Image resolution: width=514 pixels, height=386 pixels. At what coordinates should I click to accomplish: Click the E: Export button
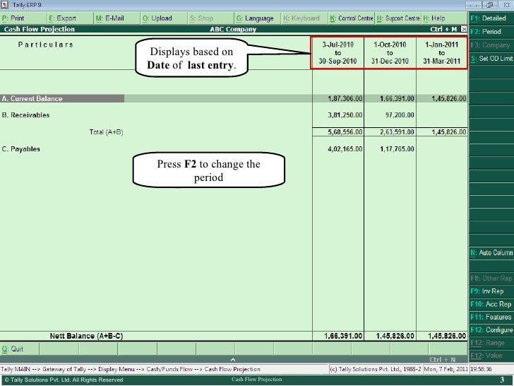[70, 18]
